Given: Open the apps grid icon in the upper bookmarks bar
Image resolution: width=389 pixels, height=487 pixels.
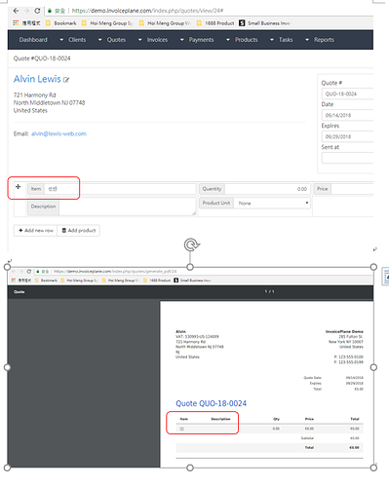Looking at the screenshot, I should pos(16,23).
